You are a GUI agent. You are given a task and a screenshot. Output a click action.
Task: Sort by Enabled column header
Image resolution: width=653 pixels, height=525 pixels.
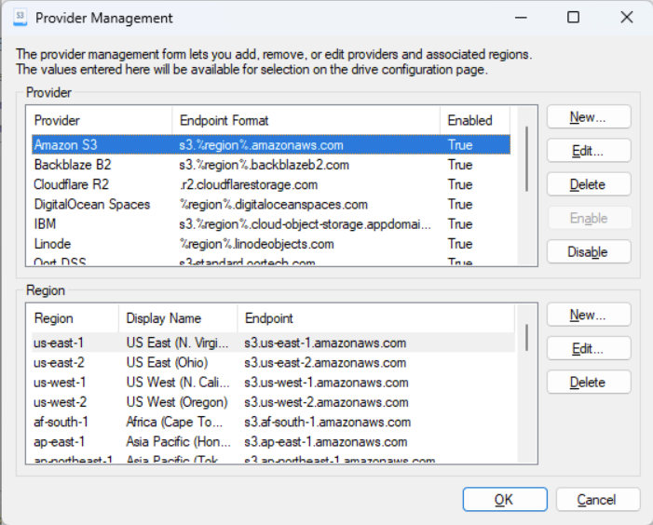[x=475, y=121]
